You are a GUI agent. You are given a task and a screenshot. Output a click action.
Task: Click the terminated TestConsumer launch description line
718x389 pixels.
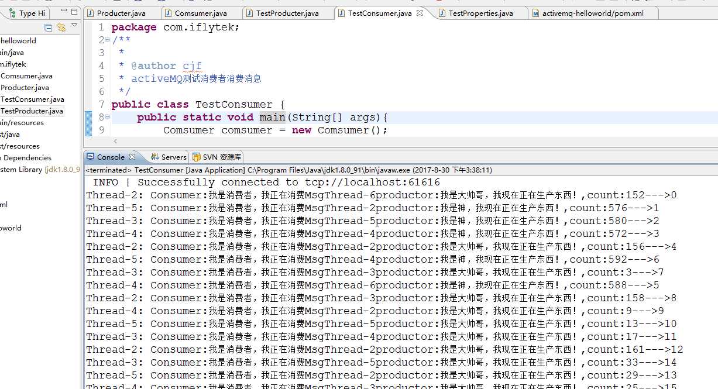[x=289, y=170]
